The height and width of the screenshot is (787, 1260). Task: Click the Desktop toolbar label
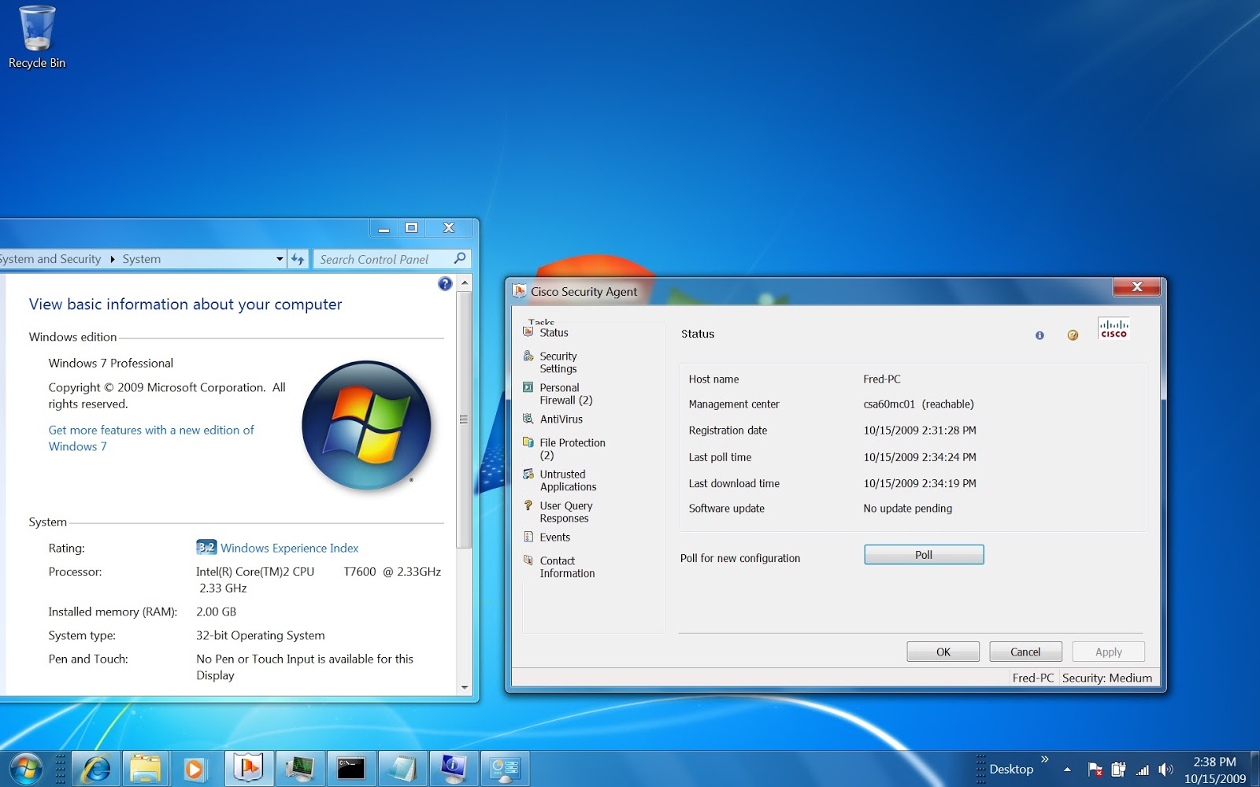1011,770
